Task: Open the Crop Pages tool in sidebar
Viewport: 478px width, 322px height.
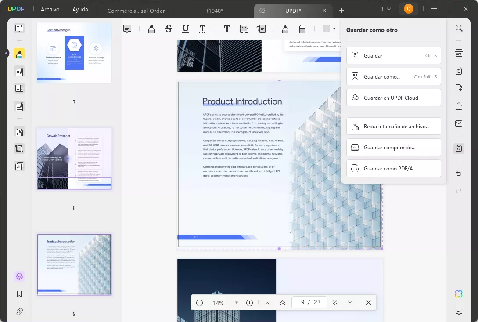Action: [19, 148]
